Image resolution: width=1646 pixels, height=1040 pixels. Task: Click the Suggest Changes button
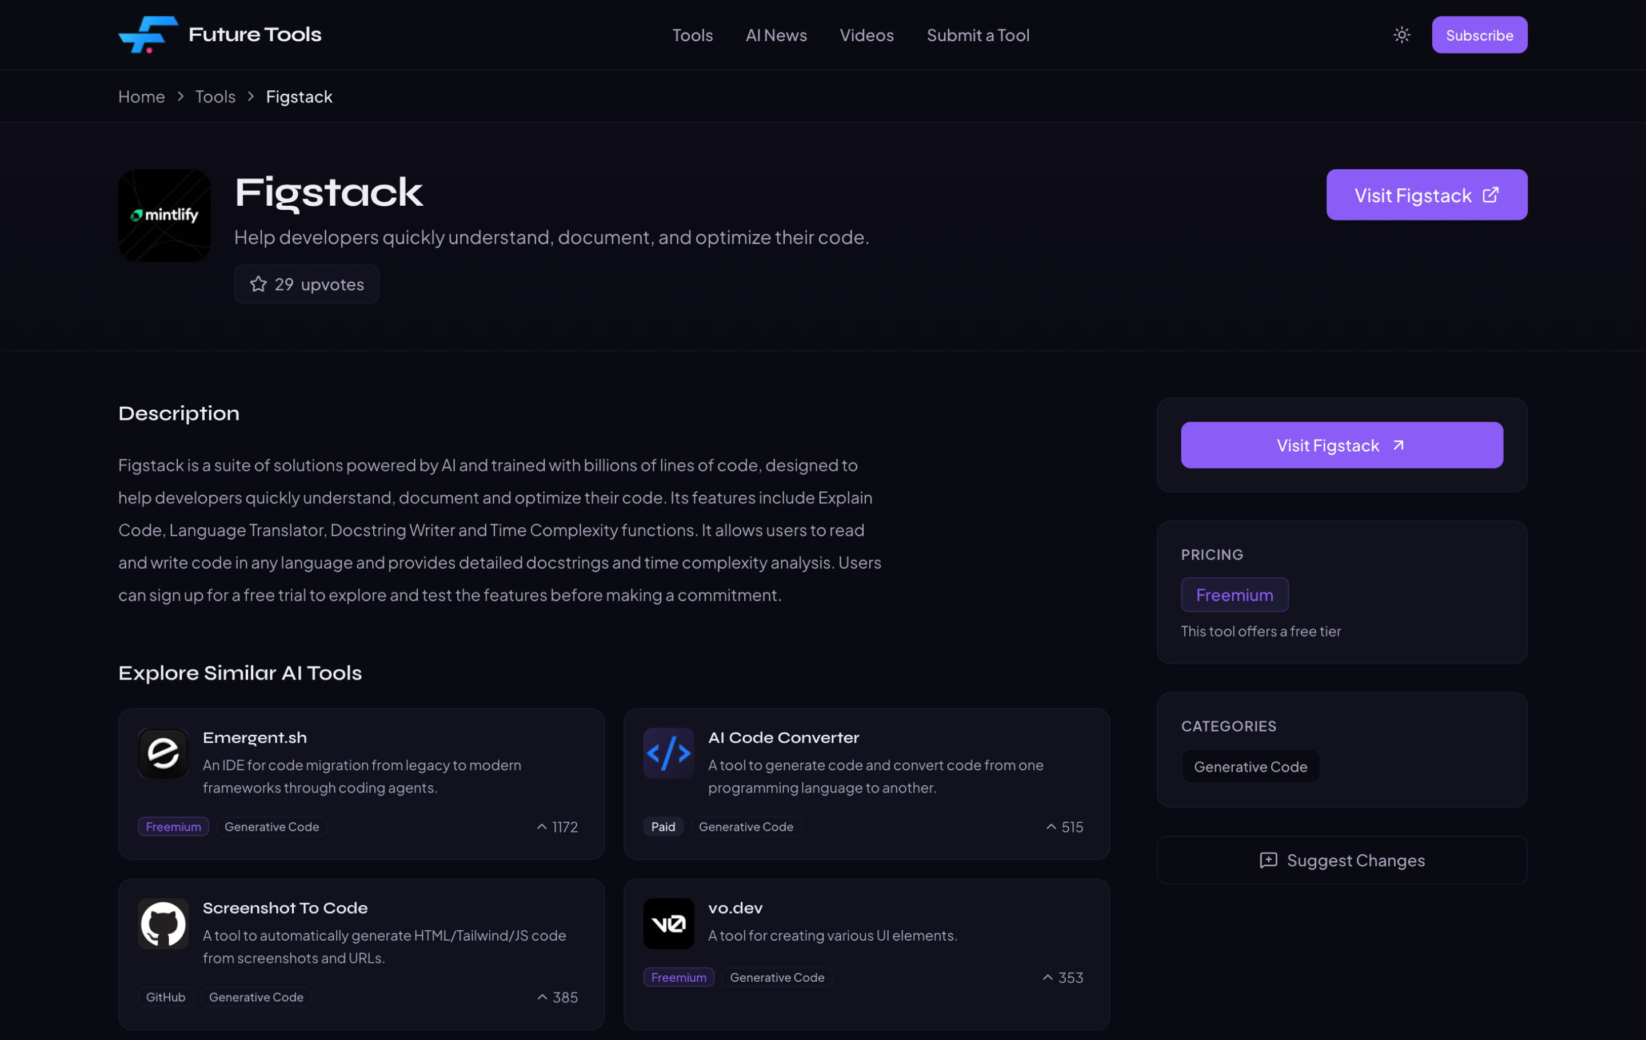pos(1341,859)
